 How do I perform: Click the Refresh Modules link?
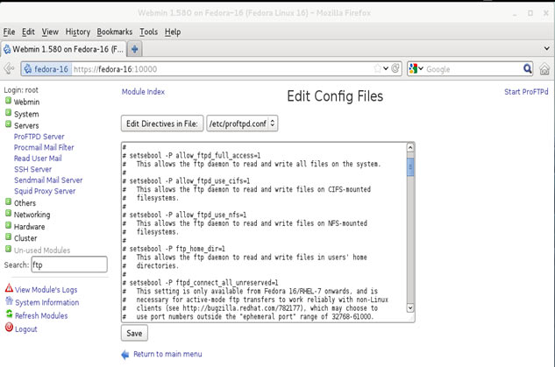click(x=41, y=315)
